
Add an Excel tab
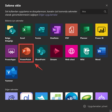[x=26, y=30]
